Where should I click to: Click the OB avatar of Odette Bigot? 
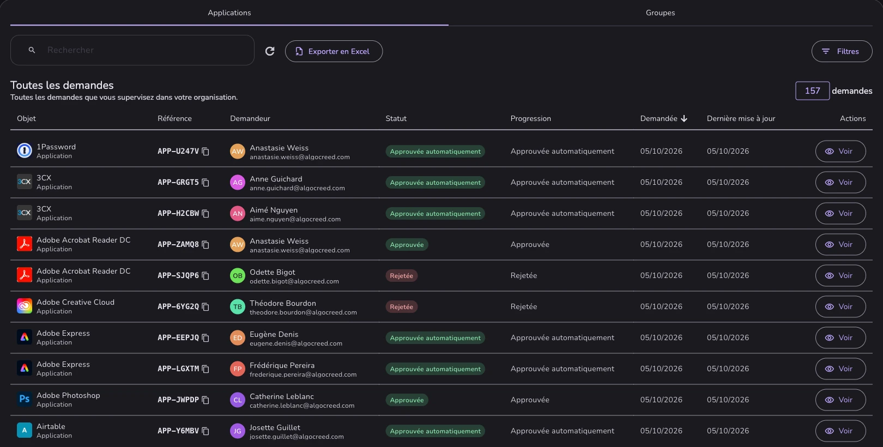[x=238, y=276]
